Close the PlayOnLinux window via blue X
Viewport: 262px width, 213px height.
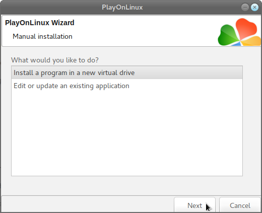254,7
